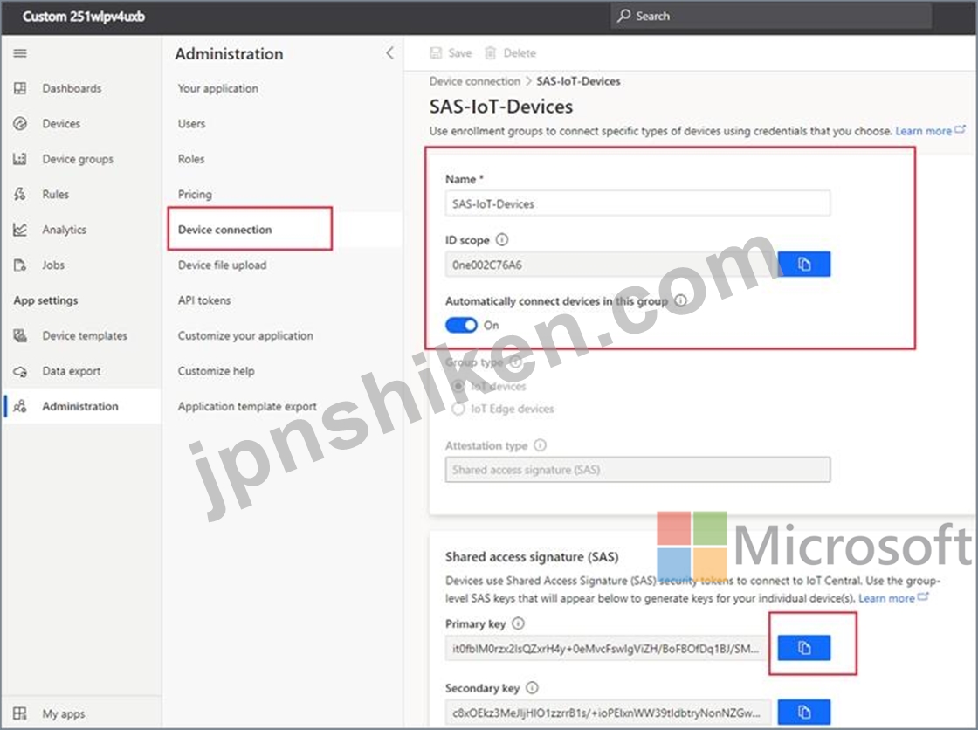The width and height of the screenshot is (978, 730).
Task: Open Devices in the sidebar
Action: click(x=61, y=123)
